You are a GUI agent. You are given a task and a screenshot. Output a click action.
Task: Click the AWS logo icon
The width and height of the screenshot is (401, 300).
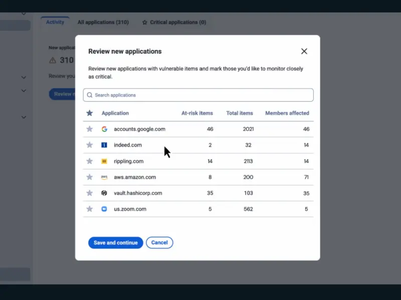104,177
